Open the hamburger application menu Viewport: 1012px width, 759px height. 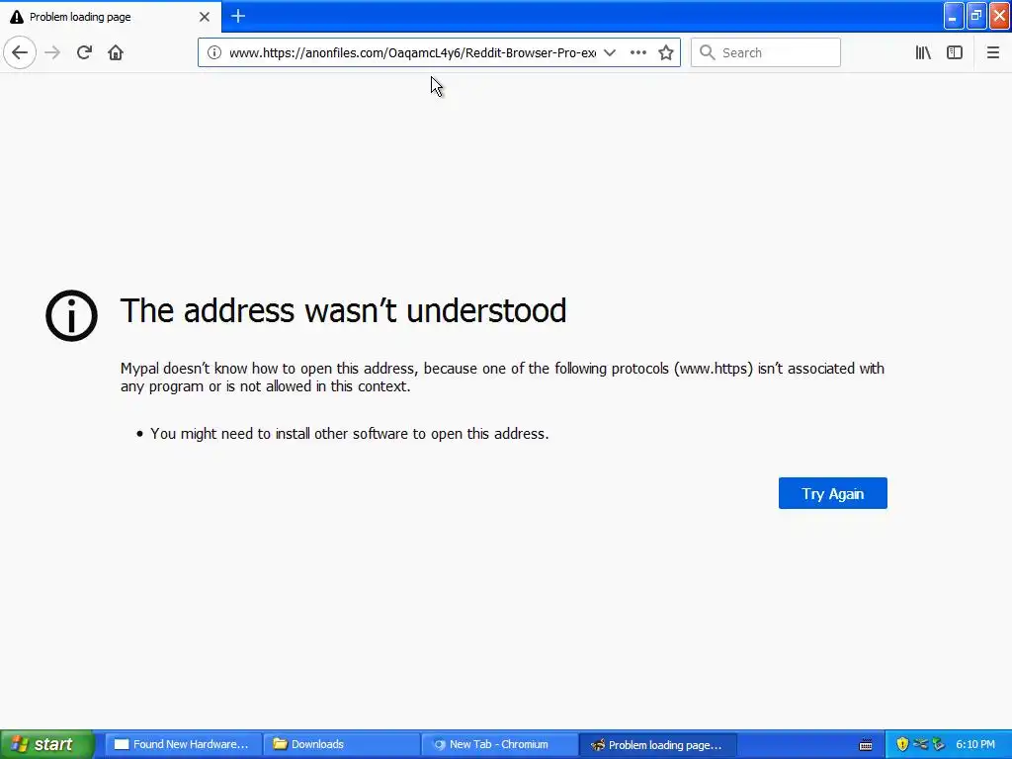click(992, 52)
